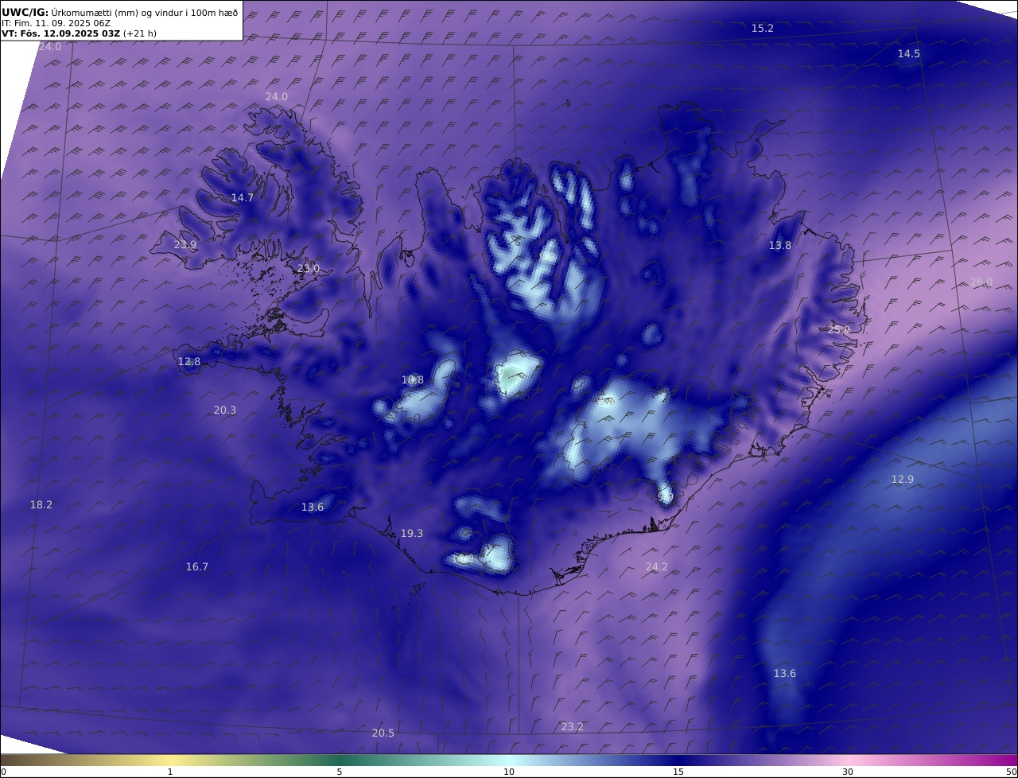1018x778 pixels.
Task: Click the 16.7 value label
Action: pyautogui.click(x=197, y=566)
